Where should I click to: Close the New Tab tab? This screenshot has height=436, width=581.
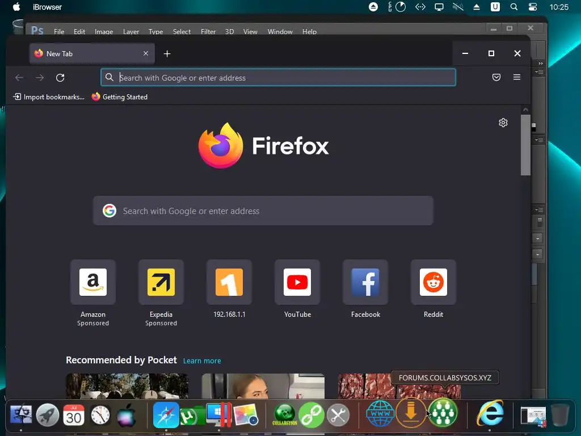pos(146,53)
